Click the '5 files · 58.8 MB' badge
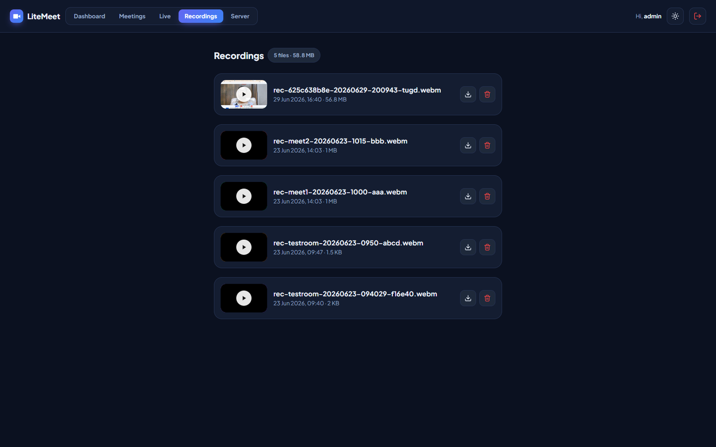 (x=294, y=55)
